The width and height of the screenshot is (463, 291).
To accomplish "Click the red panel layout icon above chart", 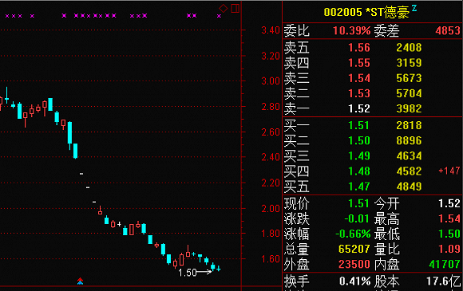I will click(x=235, y=8).
